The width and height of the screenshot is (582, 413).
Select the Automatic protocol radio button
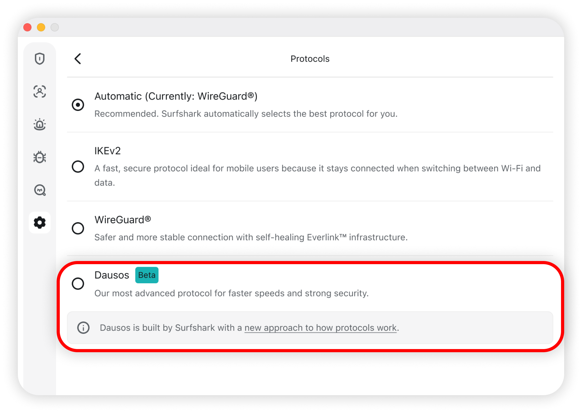click(78, 105)
